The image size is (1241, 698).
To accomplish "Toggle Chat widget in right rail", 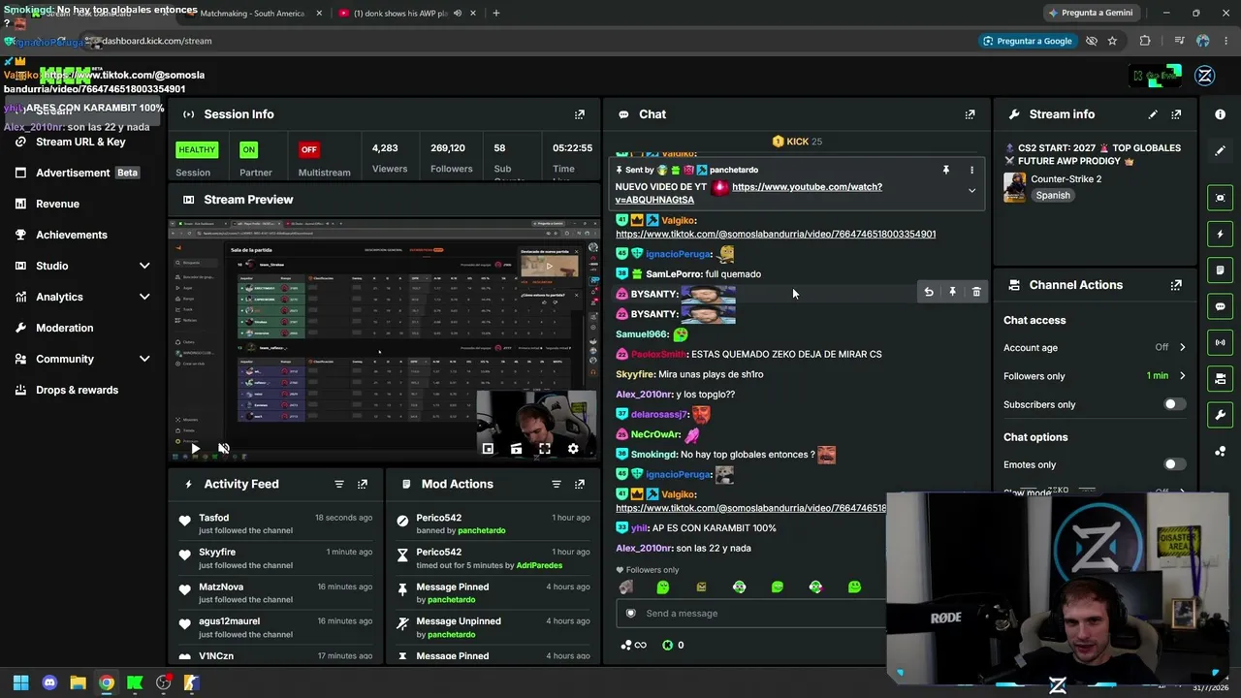I will point(1220,306).
